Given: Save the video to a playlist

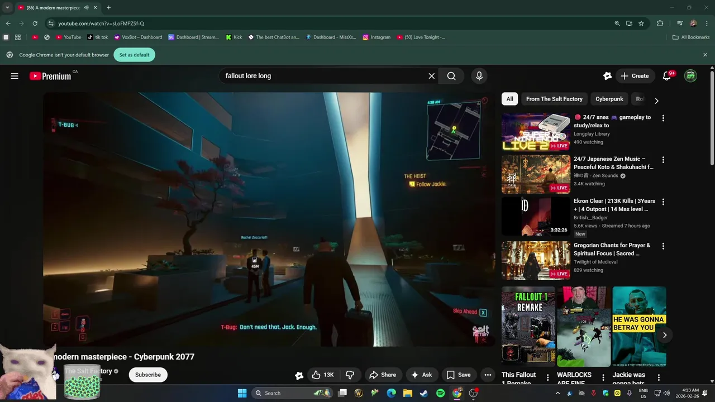Looking at the screenshot, I should [459, 375].
